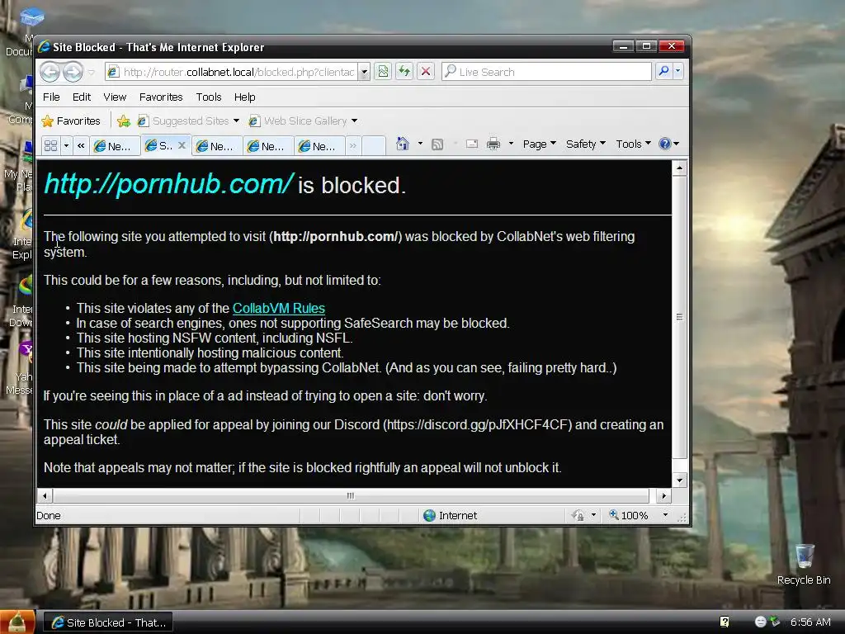The image size is (845, 634).
Task: Click the horizontal scrollbar left arrow
Action: pyautogui.click(x=45, y=495)
